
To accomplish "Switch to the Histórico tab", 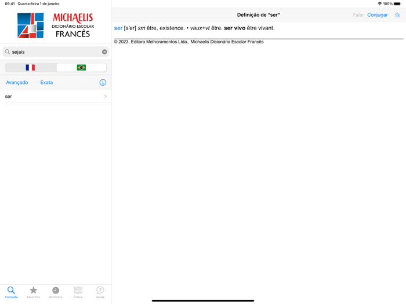I will click(x=56, y=292).
